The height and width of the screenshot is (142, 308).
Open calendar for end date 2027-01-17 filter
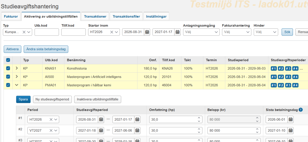pos(177,32)
